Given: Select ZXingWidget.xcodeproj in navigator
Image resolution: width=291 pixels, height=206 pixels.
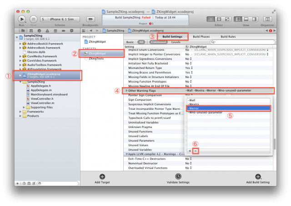Looking at the screenshot, I should click(x=47, y=75).
